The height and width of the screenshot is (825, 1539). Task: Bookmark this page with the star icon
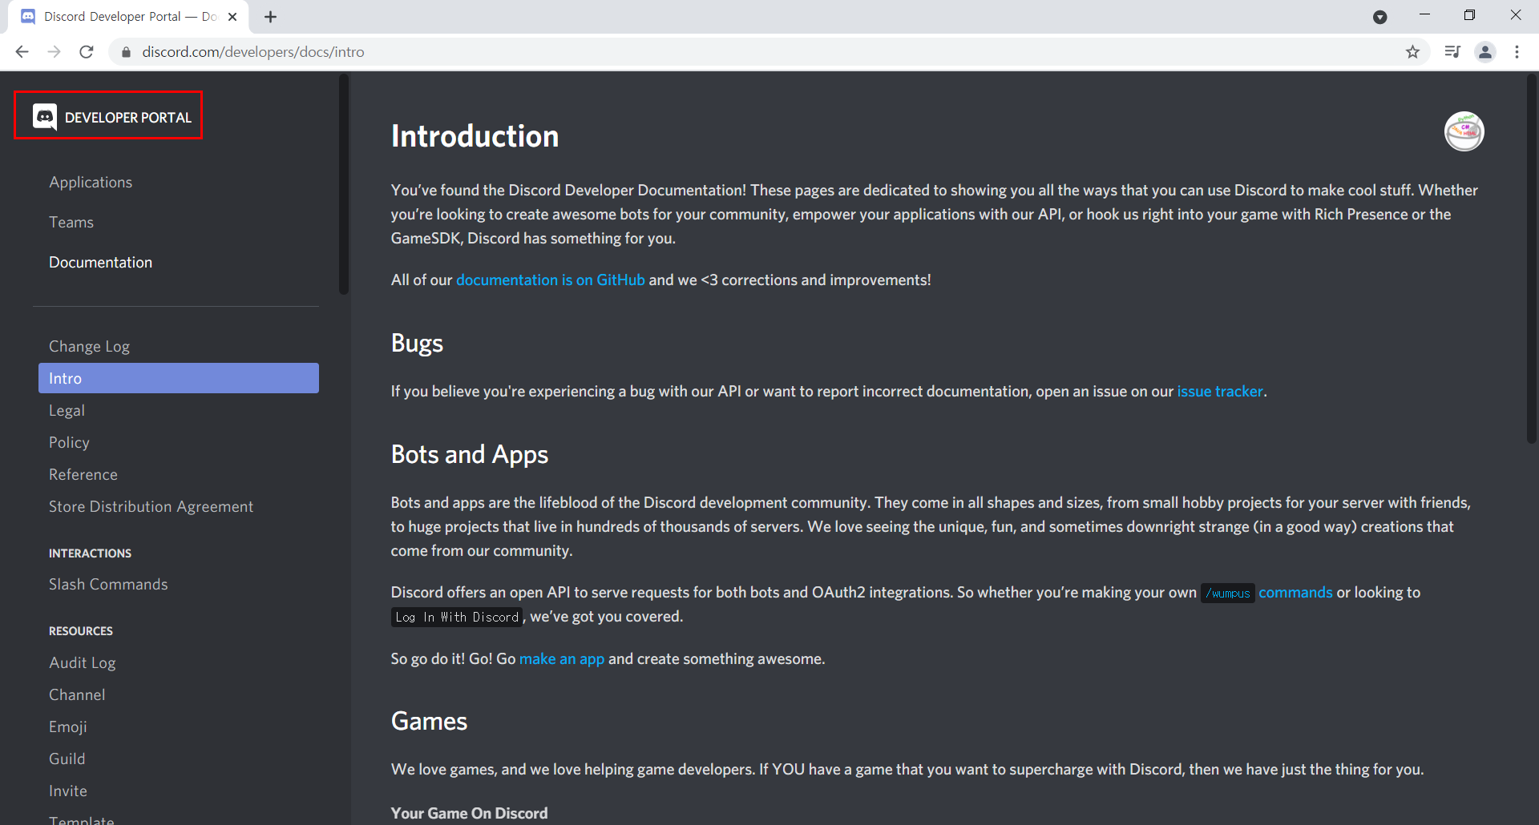1412,52
